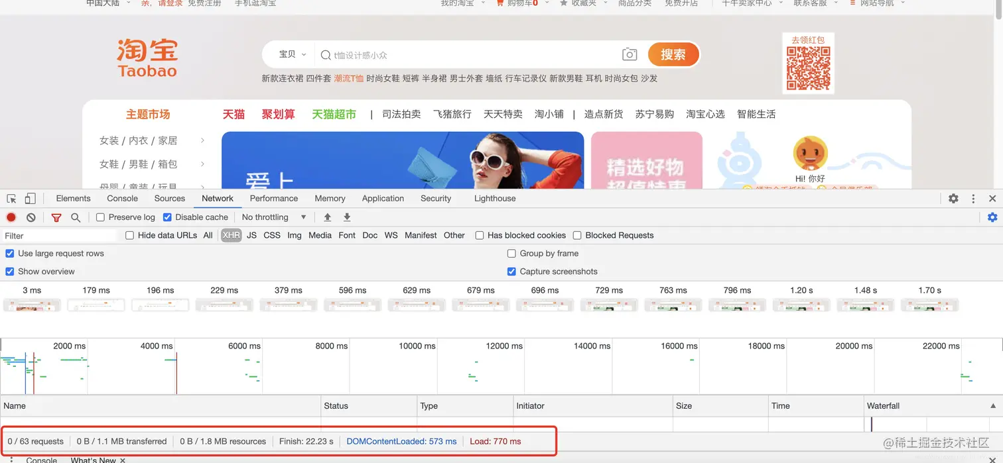Expand the 联系客服 menu
The image size is (1003, 463).
[x=815, y=3]
